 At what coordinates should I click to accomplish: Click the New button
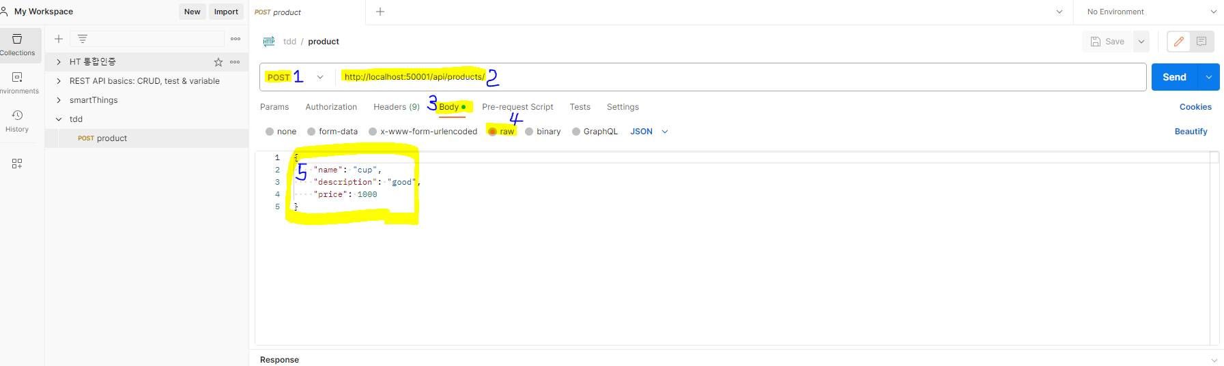193,12
